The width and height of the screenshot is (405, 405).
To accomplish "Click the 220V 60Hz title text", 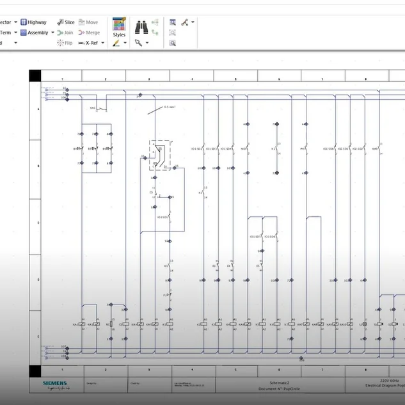I will (389, 381).
